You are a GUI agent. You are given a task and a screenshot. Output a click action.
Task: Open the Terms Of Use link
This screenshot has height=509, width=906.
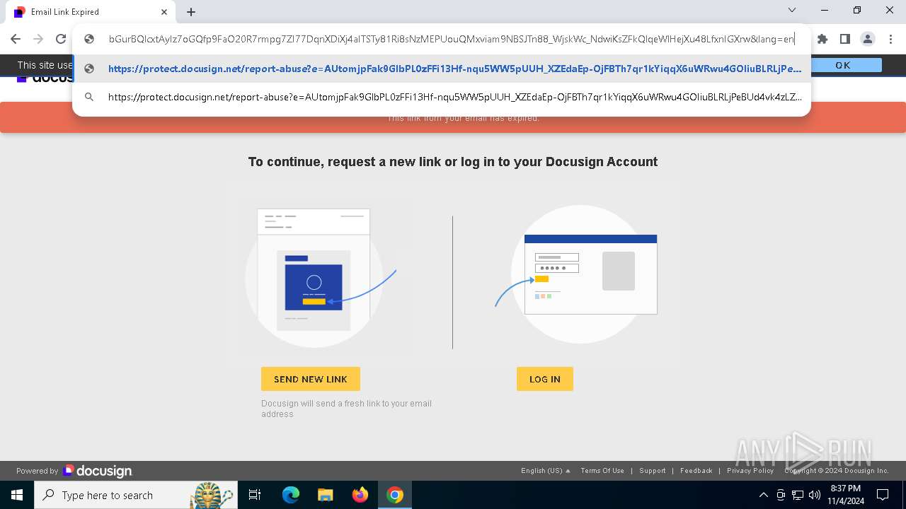click(x=602, y=471)
